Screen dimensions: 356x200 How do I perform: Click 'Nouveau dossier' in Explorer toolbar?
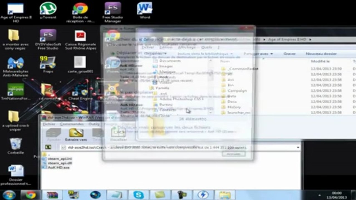point(321,54)
